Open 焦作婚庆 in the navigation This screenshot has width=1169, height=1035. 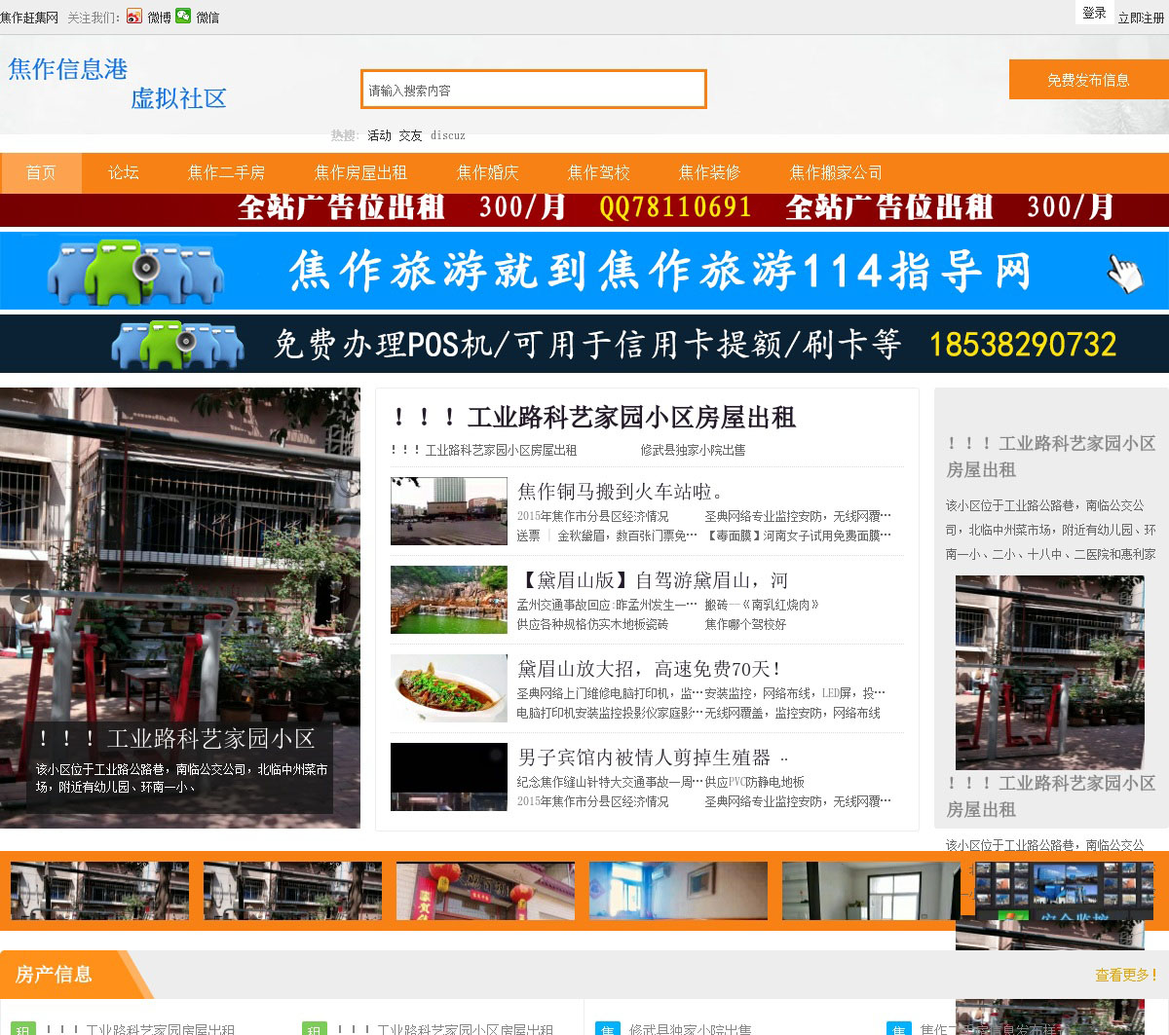click(x=487, y=172)
